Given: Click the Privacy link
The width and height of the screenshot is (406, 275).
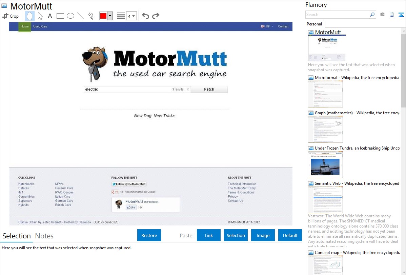Looking at the screenshot, I should click(x=233, y=196).
